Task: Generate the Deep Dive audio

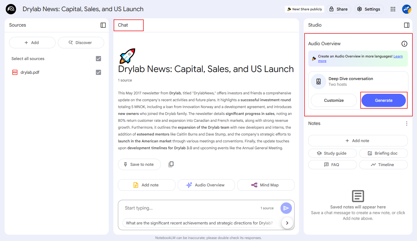Action: (384, 100)
